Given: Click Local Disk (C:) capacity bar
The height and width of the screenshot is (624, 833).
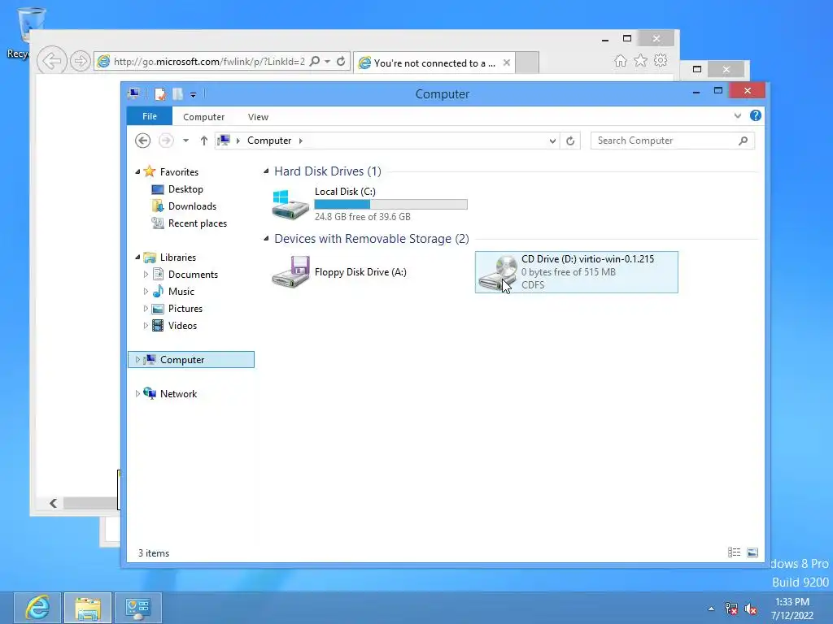Looking at the screenshot, I should coord(391,204).
